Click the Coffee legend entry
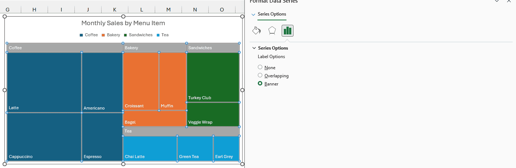 pos(89,35)
